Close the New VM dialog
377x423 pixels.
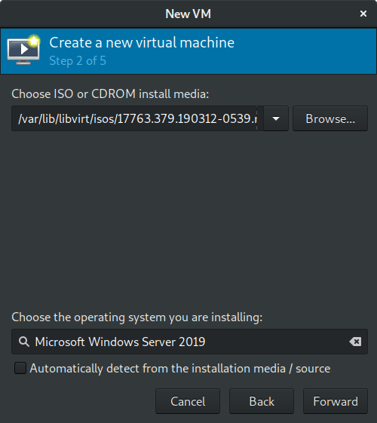pyautogui.click(x=363, y=14)
